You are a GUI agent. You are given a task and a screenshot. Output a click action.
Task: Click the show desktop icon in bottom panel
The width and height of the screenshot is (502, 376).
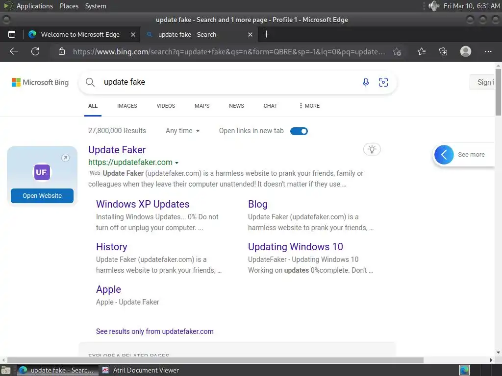pos(6,370)
